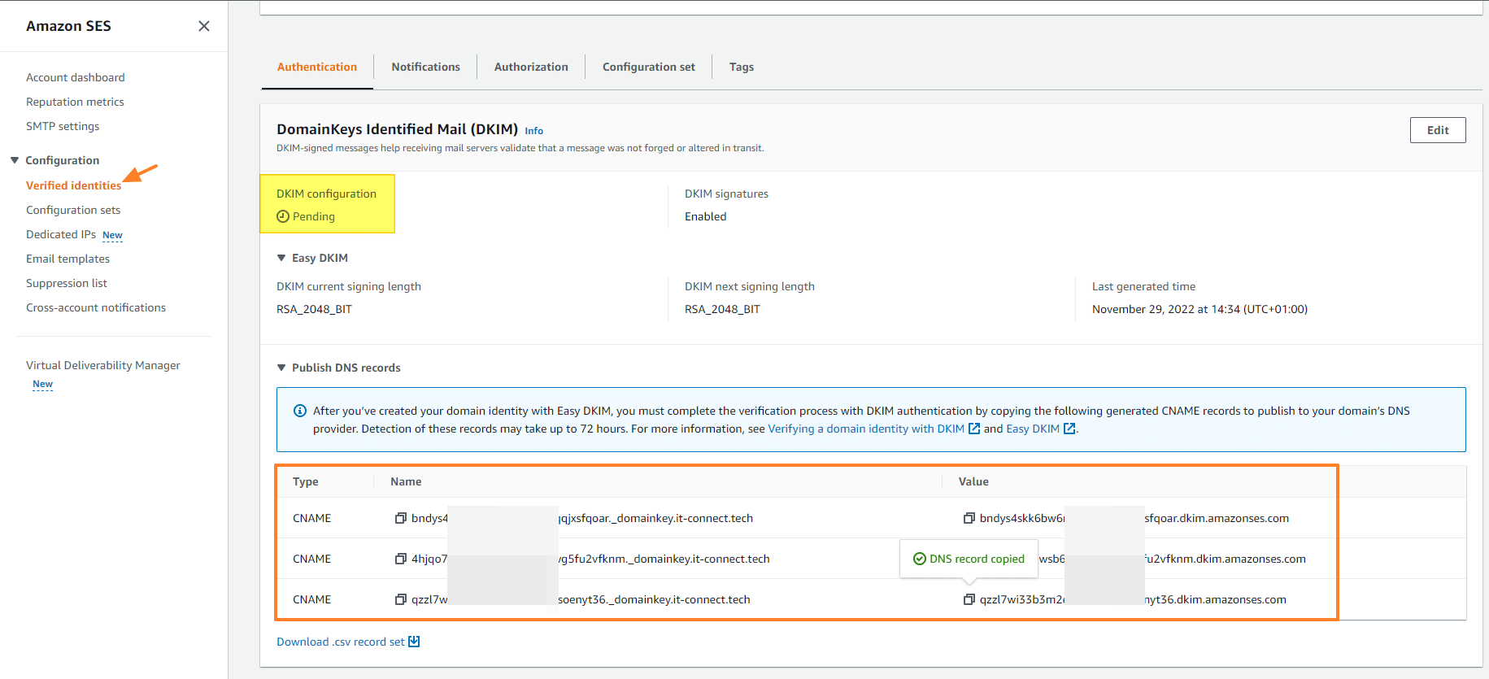Open Virtual Deliverability Manager in sidebar
The height and width of the screenshot is (679, 1489).
click(103, 365)
